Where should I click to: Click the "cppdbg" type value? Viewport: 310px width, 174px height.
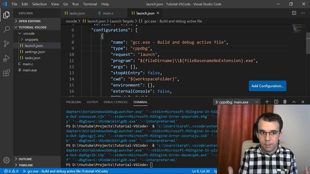click(x=140, y=48)
